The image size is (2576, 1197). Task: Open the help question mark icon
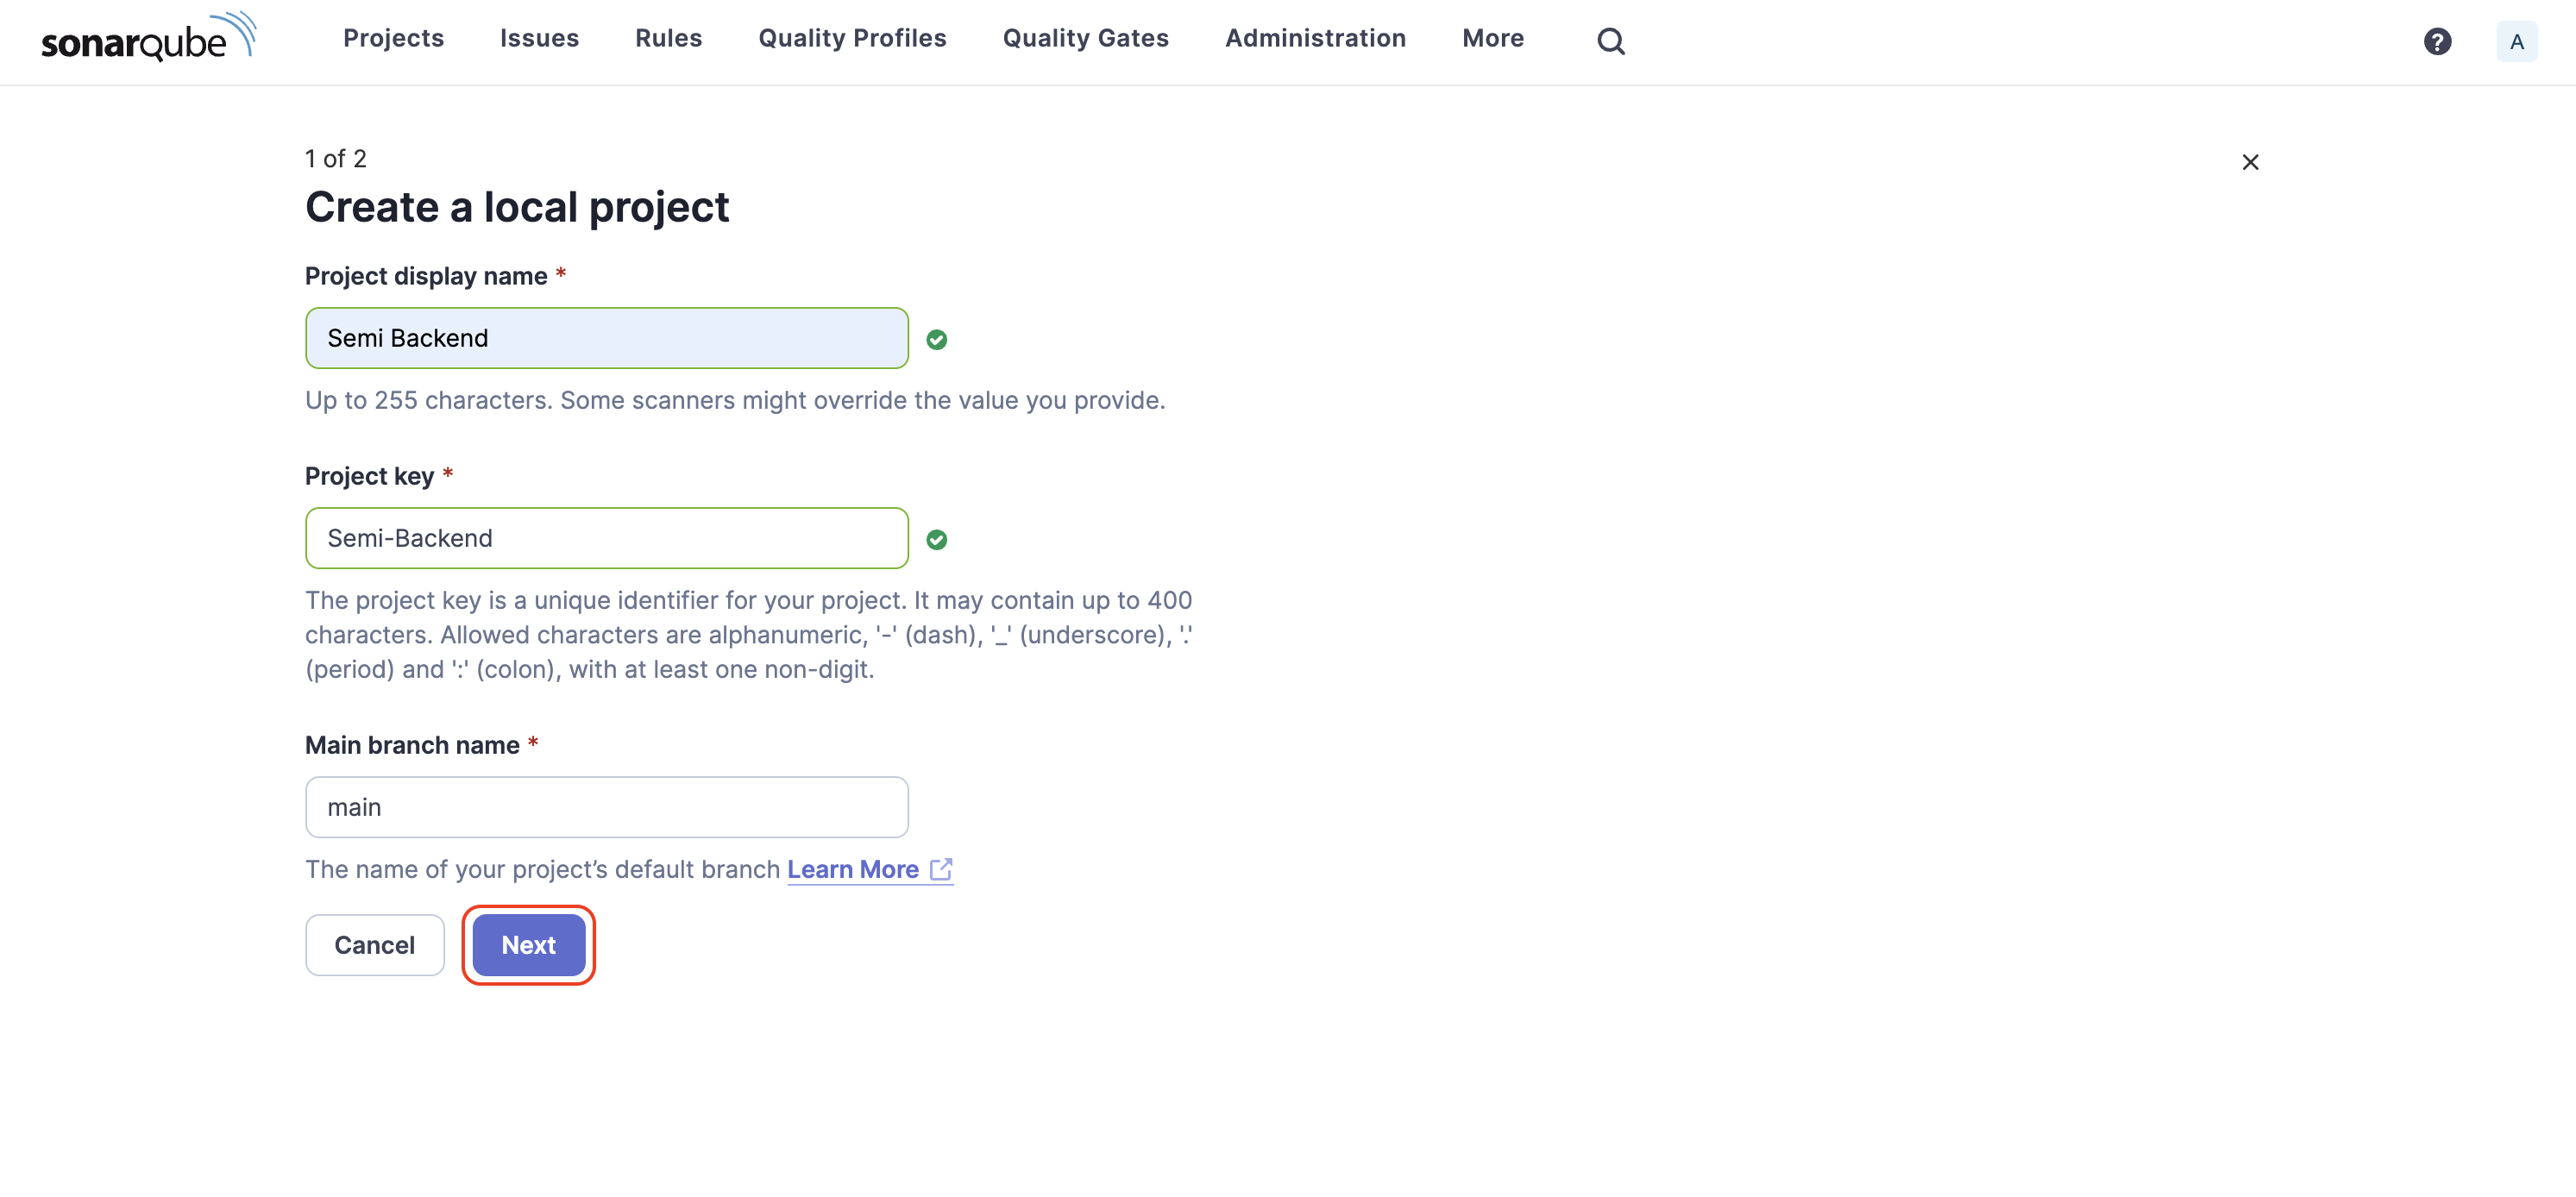coord(2437,41)
